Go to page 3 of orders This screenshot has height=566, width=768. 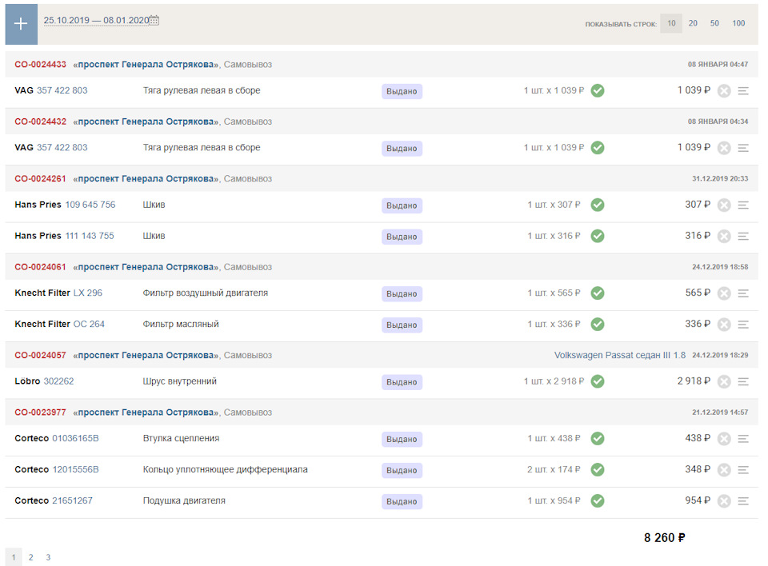[x=48, y=557]
